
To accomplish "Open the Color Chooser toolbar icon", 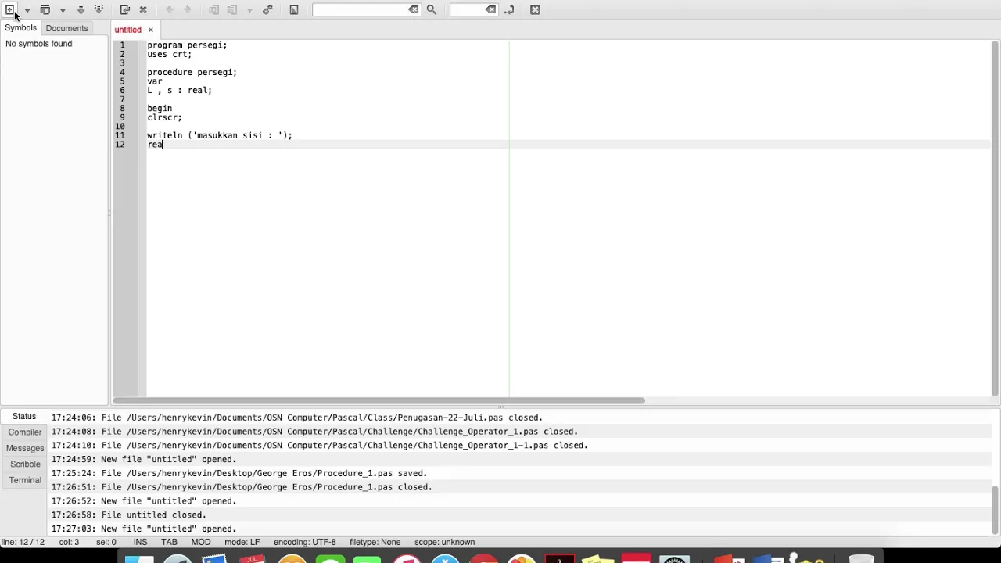I will point(294,9).
